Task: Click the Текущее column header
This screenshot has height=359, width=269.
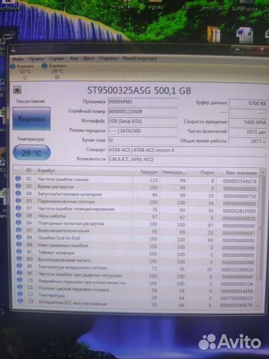Action: [149, 172]
